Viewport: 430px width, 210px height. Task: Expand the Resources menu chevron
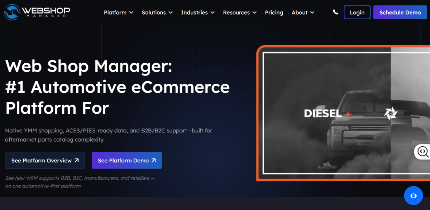[x=254, y=13]
